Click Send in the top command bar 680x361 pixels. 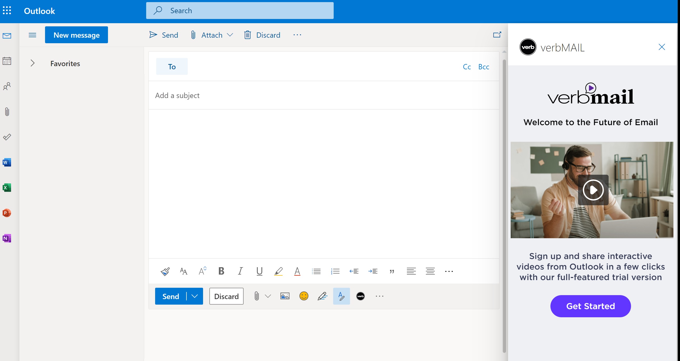click(x=164, y=35)
